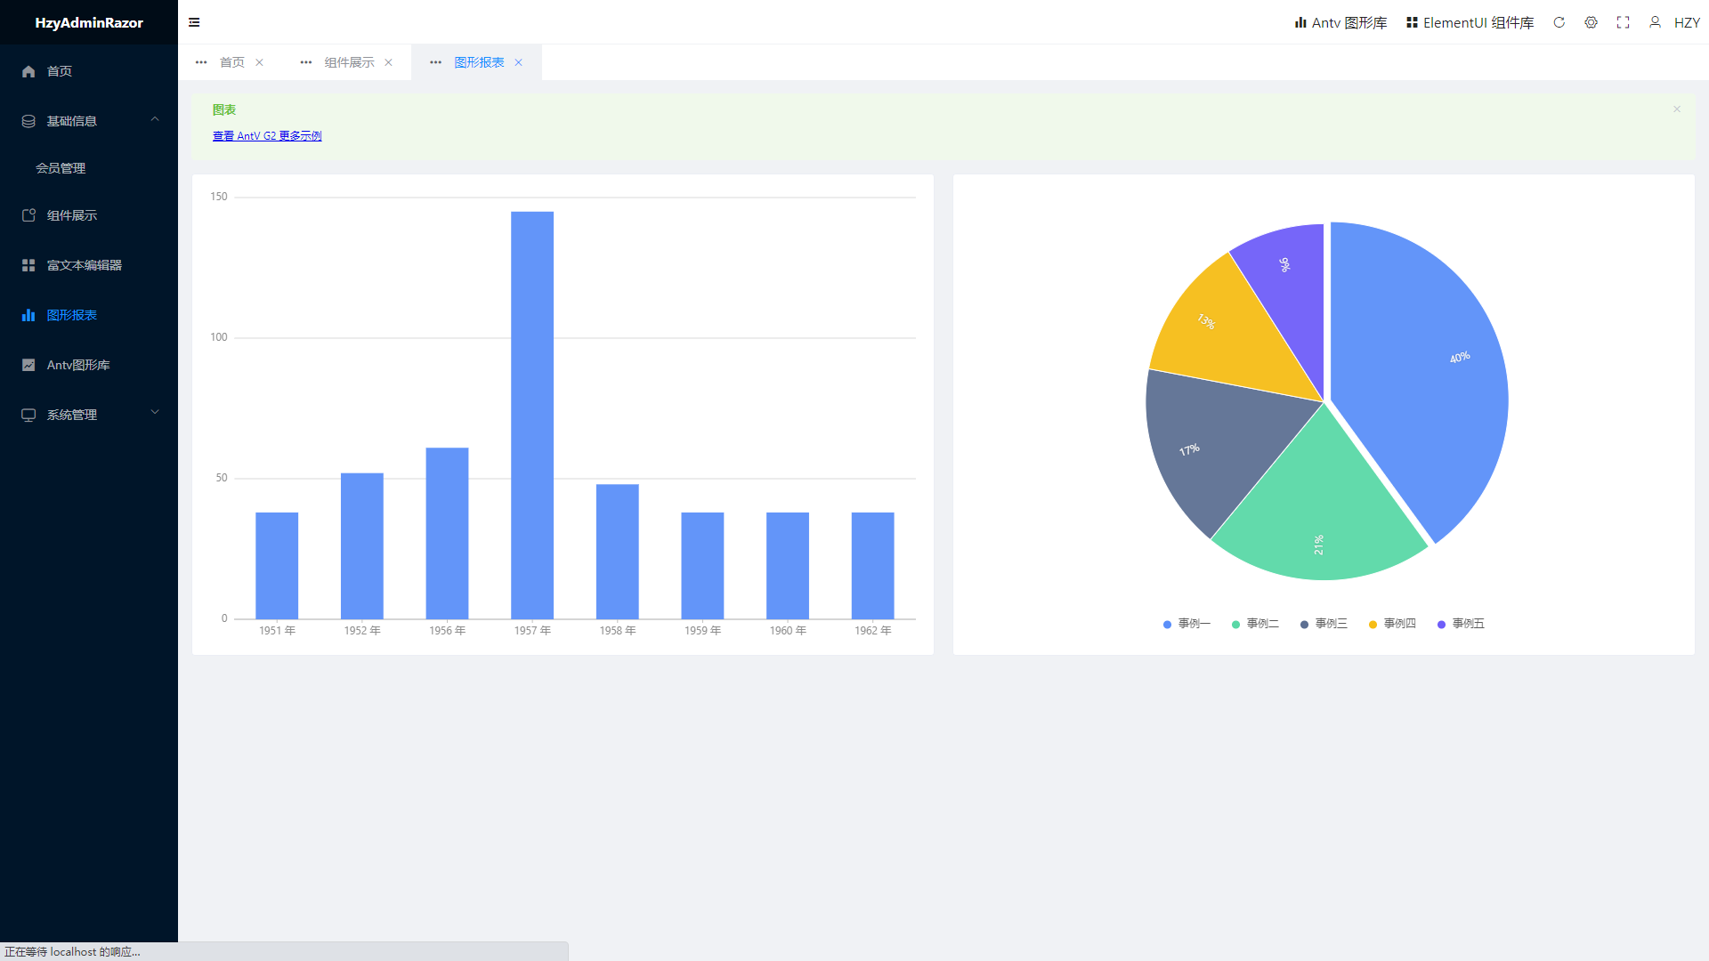Click the 150 y-axis value label

pos(219,197)
